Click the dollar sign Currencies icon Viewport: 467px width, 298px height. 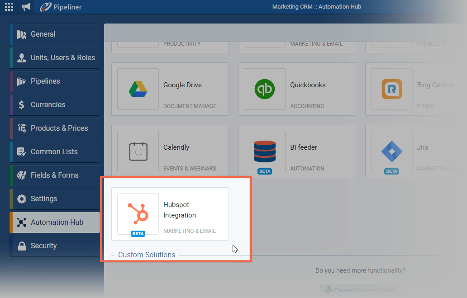[x=21, y=105]
